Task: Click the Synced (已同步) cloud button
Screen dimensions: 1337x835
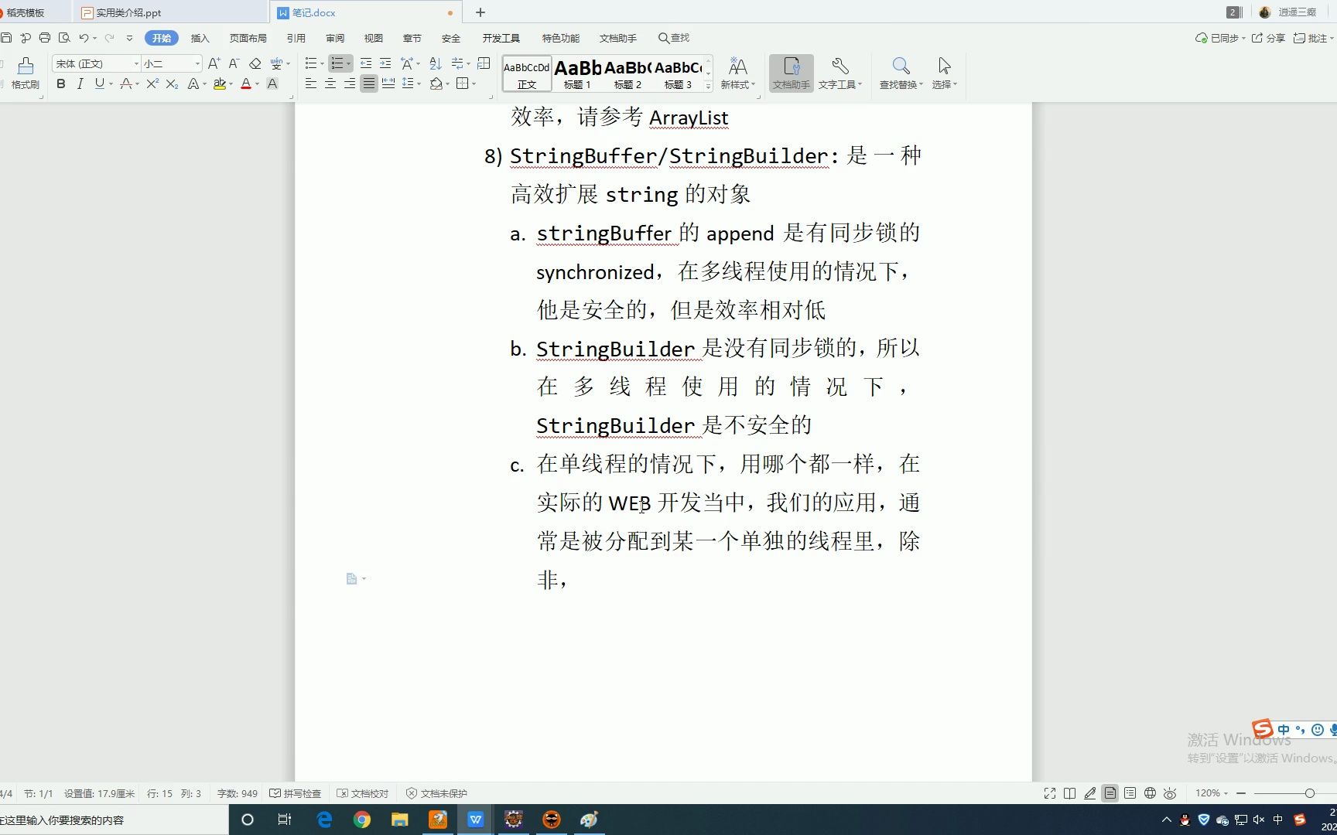Action: (x=1220, y=38)
